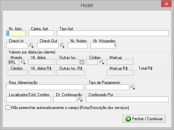Open the Check-In date lookup icon
The image size is (174, 130).
pos(31,45)
